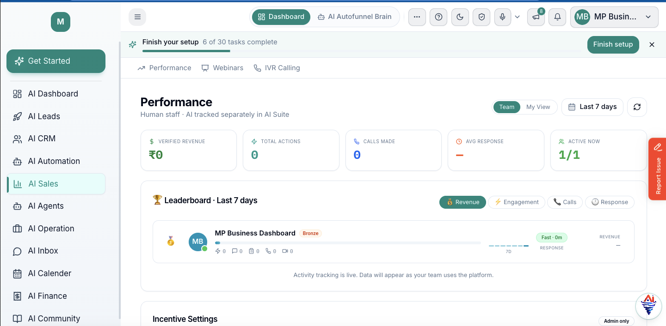The height and width of the screenshot is (326, 666).
Task: Click the Total Actions card
Action: pyautogui.click(x=291, y=151)
